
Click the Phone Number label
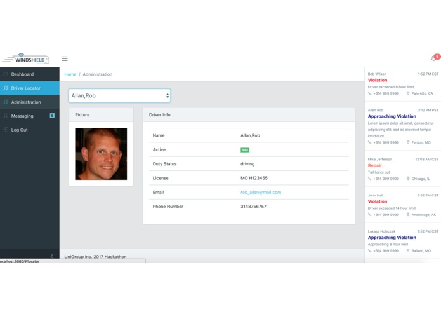168,207
